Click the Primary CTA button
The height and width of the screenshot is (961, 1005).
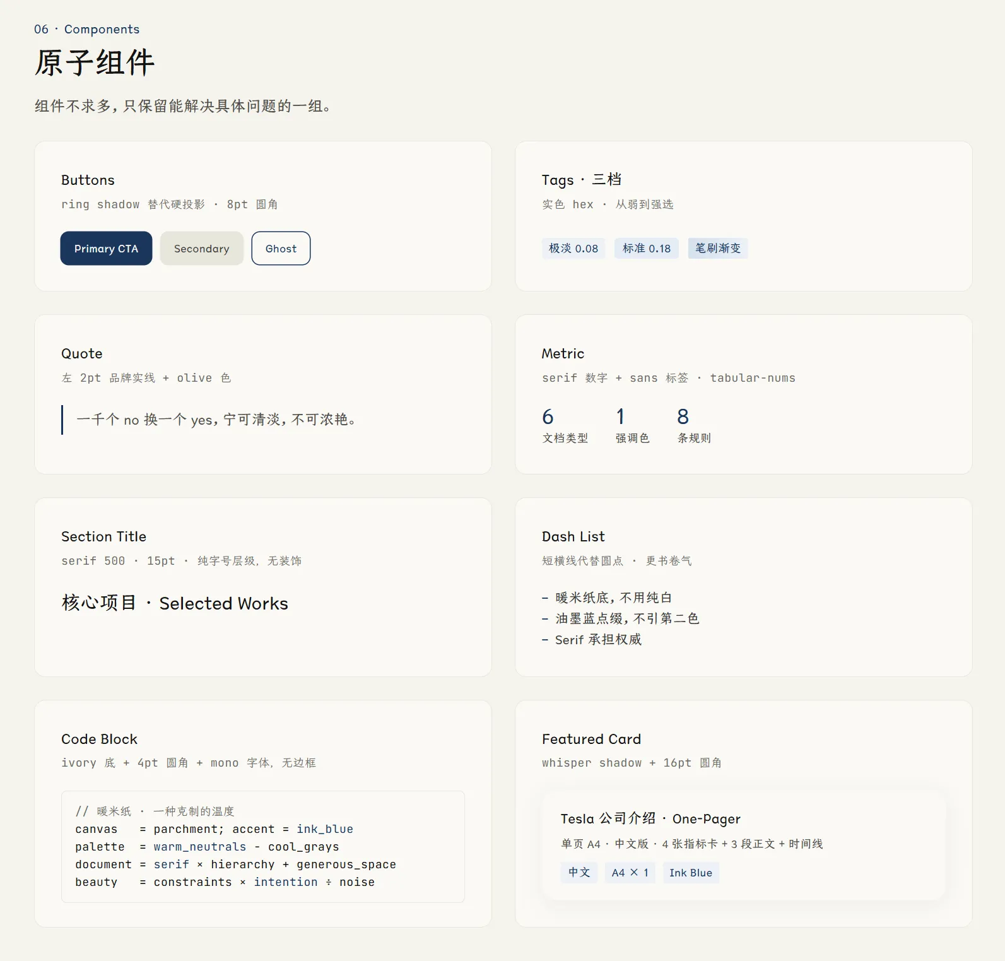point(106,249)
